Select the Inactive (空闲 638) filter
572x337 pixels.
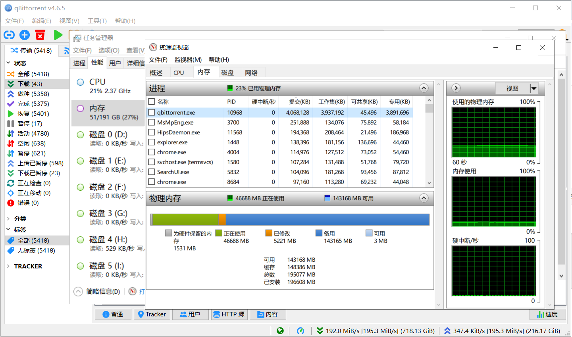tap(37, 143)
